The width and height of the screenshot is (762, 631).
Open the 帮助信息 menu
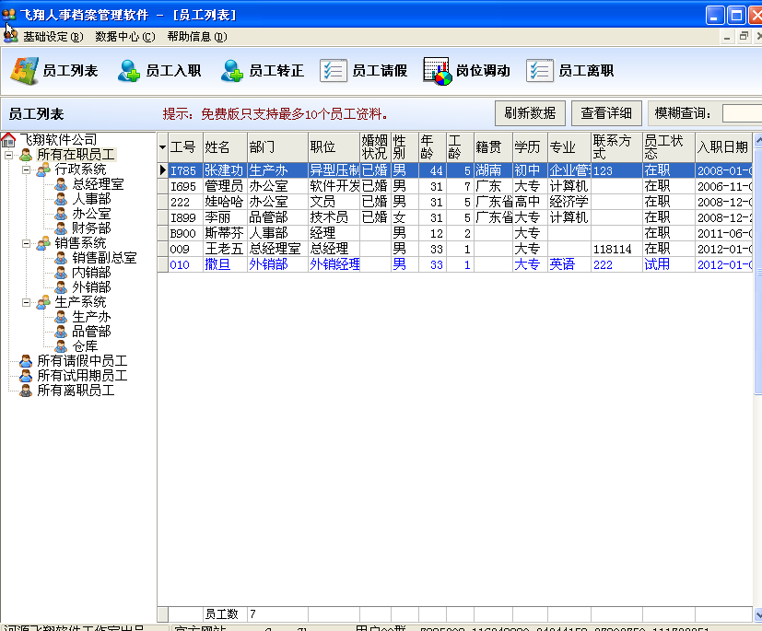tap(197, 37)
